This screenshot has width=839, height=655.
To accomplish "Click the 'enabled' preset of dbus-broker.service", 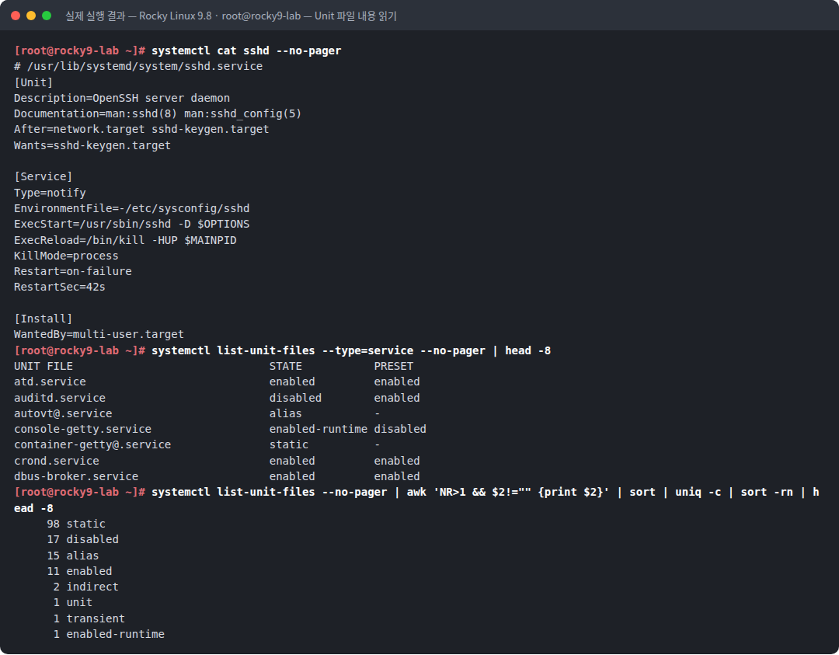I will (397, 476).
